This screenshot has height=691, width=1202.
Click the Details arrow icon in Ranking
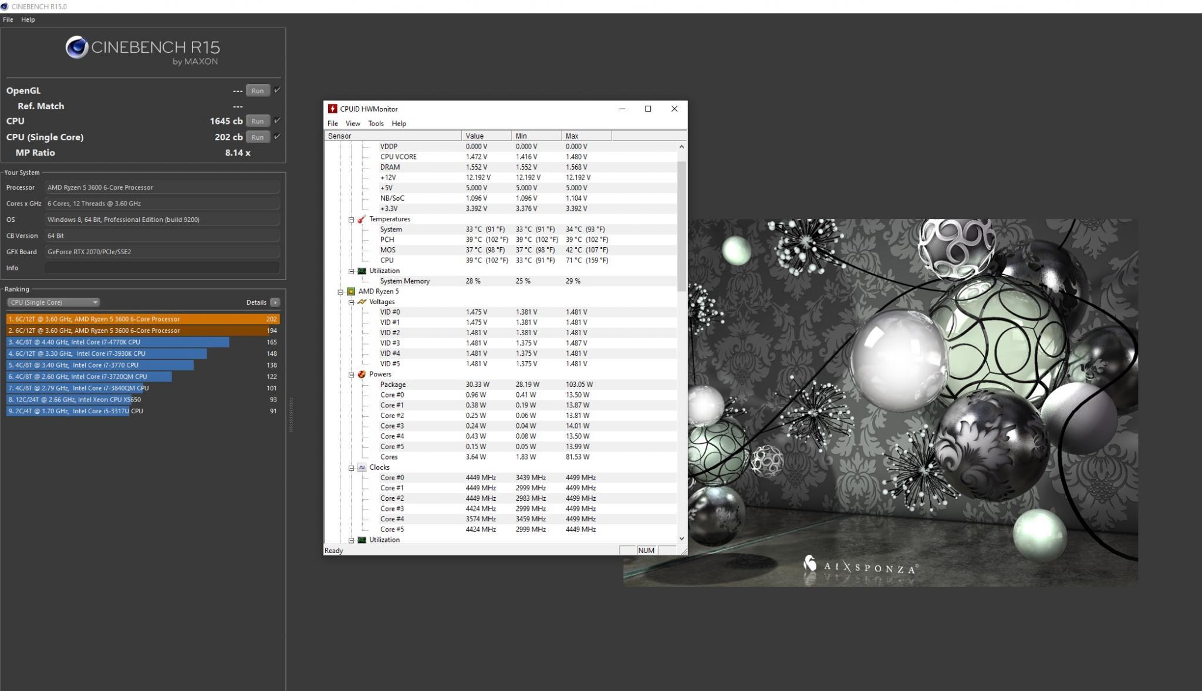[275, 302]
